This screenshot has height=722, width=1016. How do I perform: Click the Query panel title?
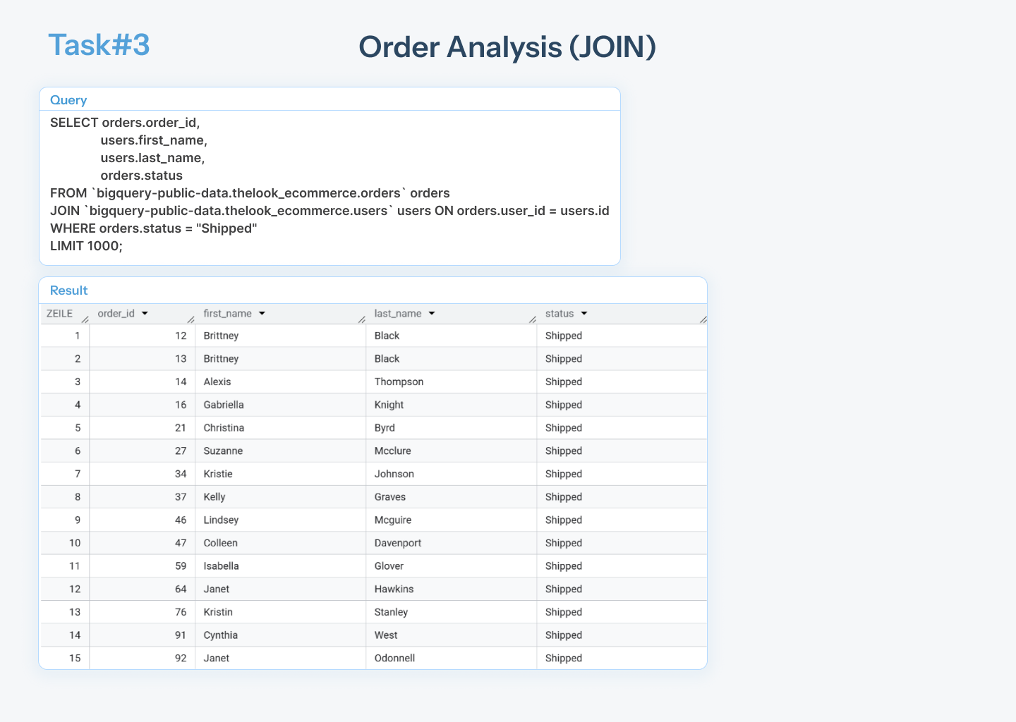click(68, 100)
